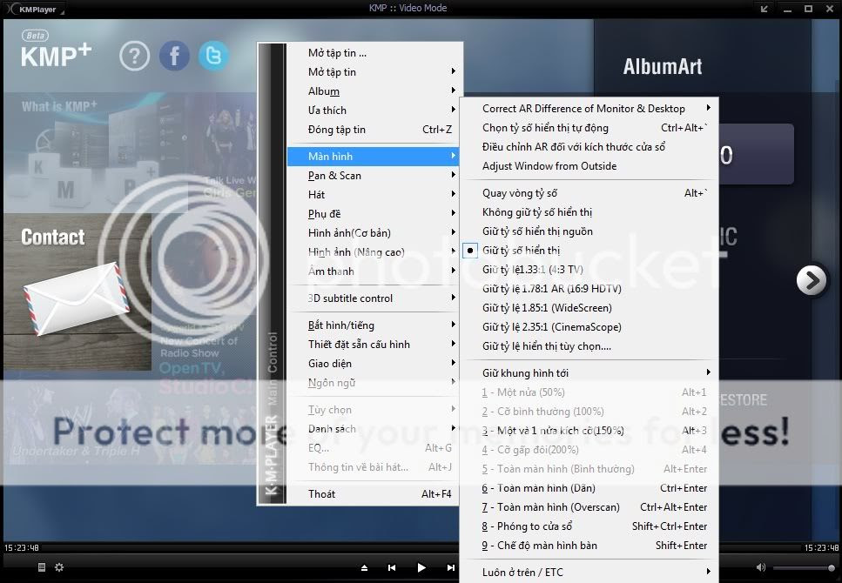
Task: Open 'Bắt hình/tiếng' menu item
Action: tap(374, 325)
